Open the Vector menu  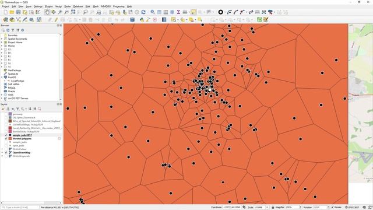coord(58,6)
